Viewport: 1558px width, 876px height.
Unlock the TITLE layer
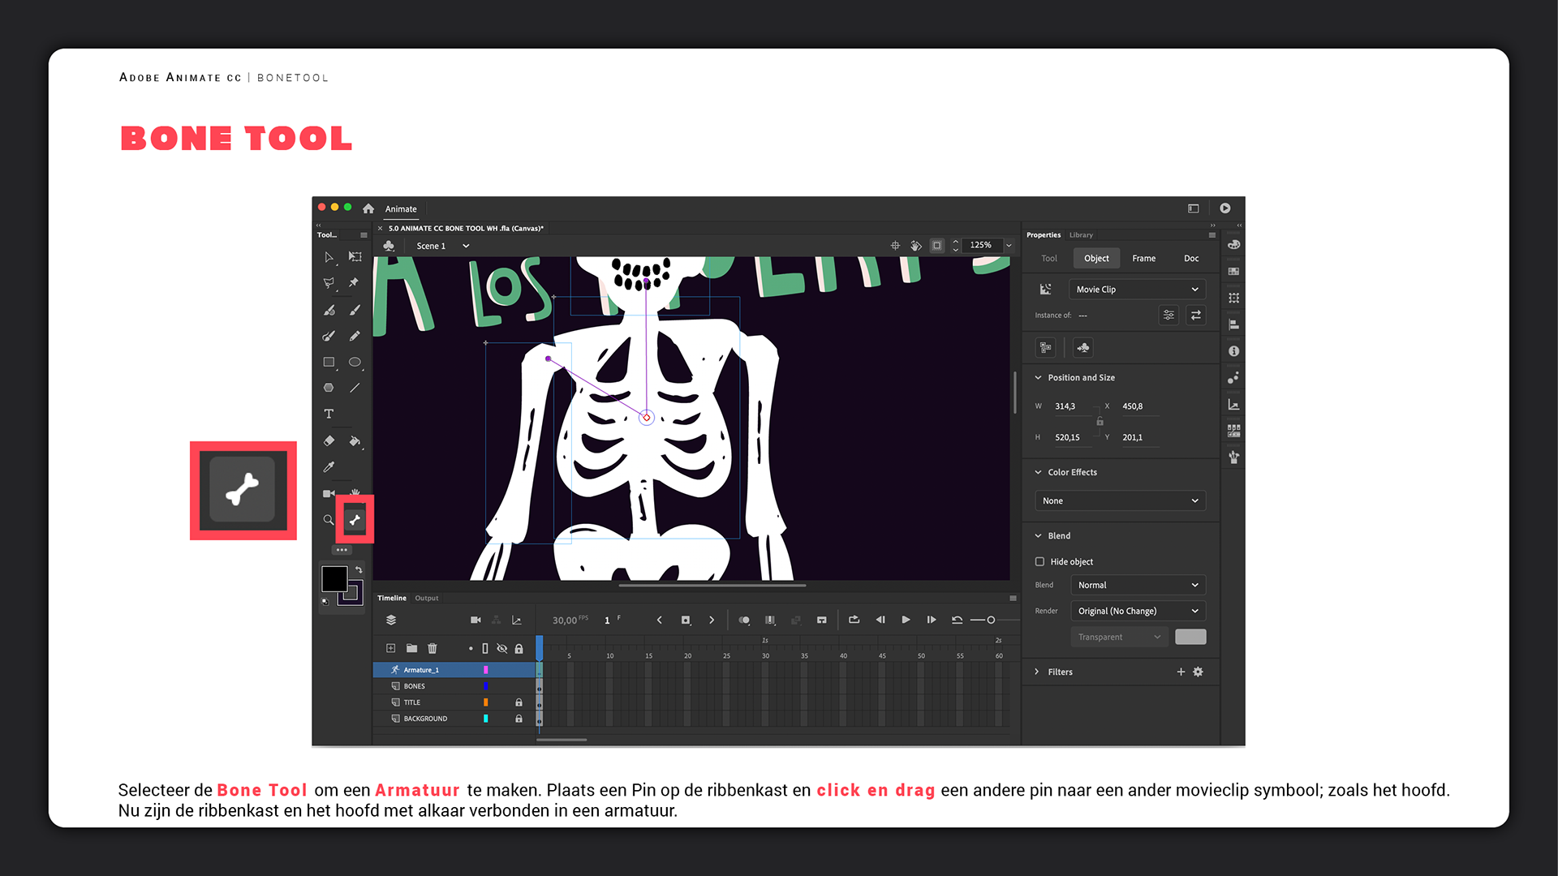(x=519, y=702)
